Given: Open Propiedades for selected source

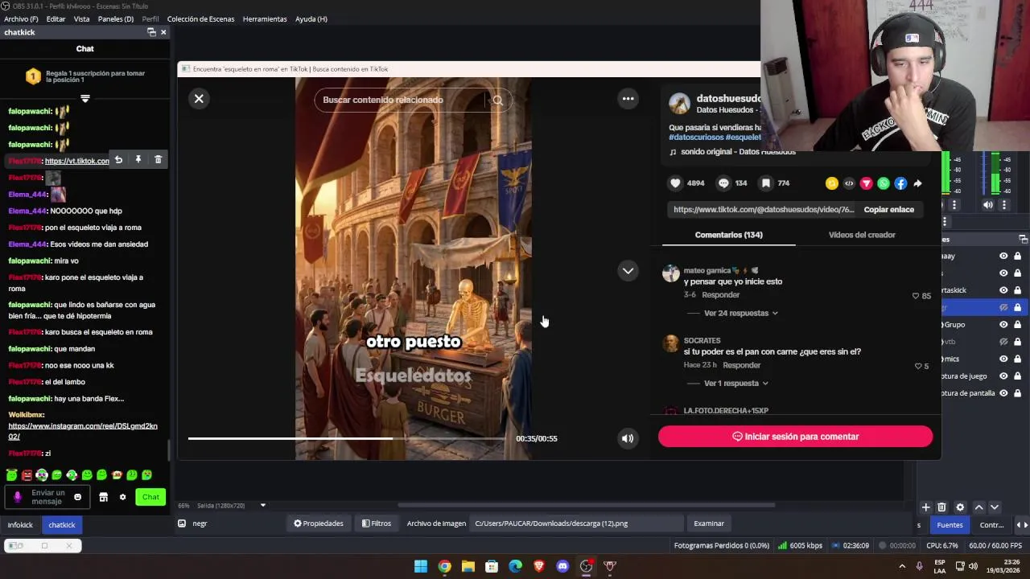Looking at the screenshot, I should pos(319,524).
